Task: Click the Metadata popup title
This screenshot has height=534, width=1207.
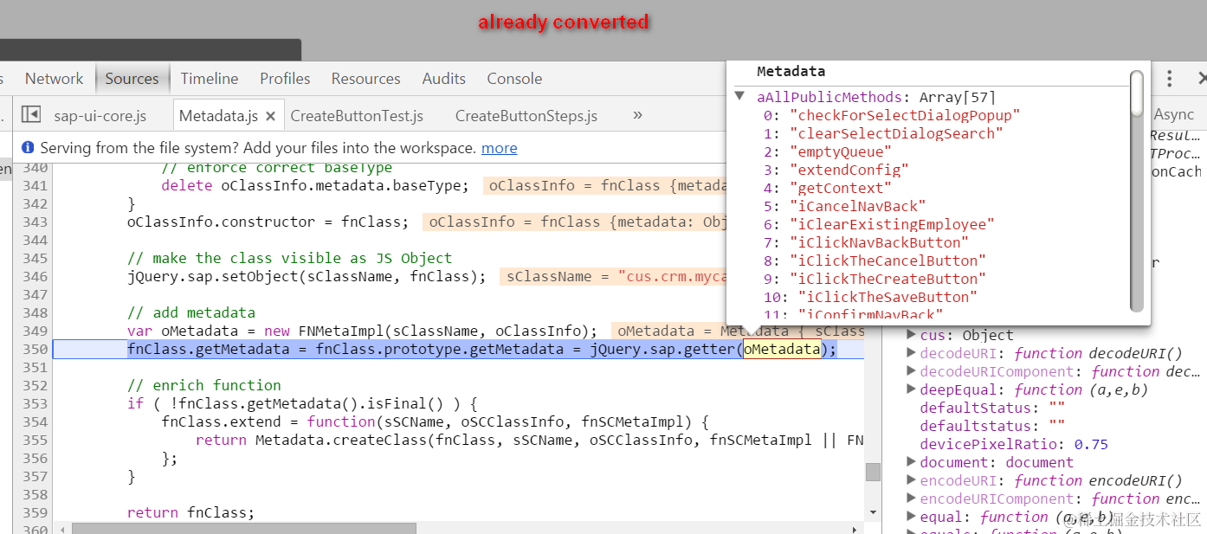Action: pyautogui.click(x=791, y=72)
